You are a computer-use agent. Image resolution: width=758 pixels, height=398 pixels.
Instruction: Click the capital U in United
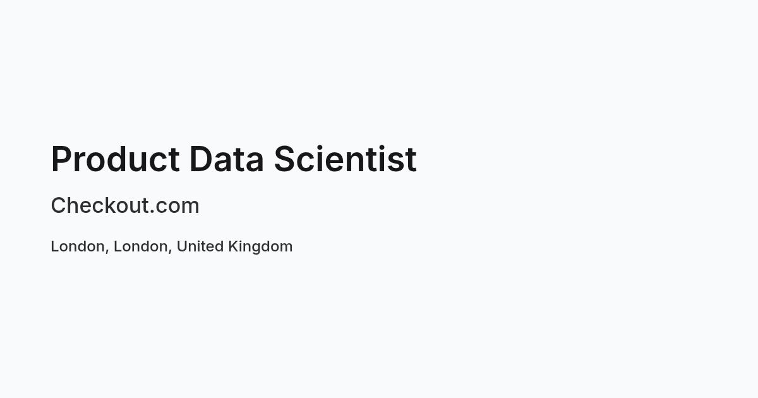(182, 246)
